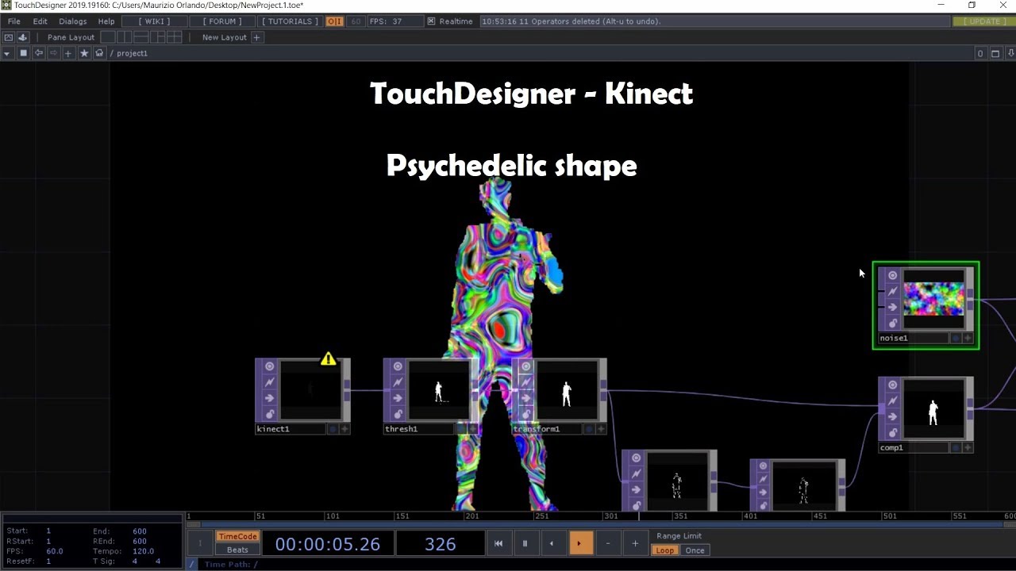Open the Help menu

click(x=106, y=21)
